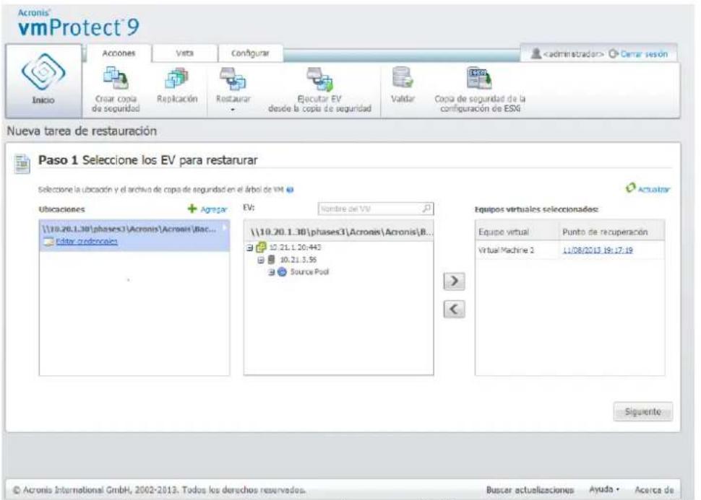
Task: Open recovery point 11/08/2013 19:17:19 link
Action: pos(598,250)
